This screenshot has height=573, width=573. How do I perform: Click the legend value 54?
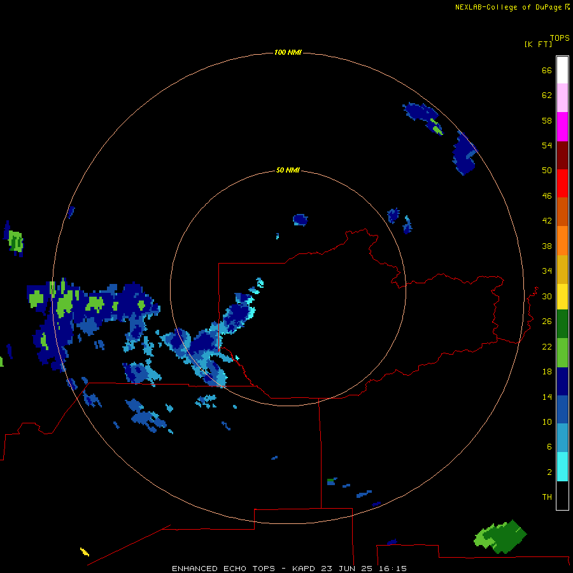point(547,145)
